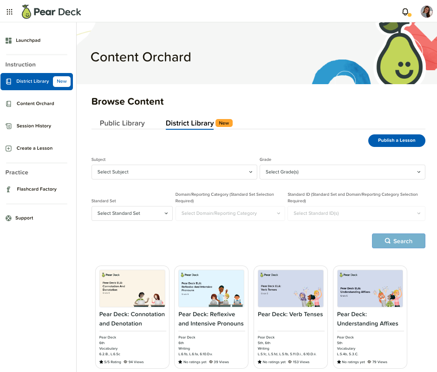
Task: Click the District Library sidebar icon
Action: (8, 81)
